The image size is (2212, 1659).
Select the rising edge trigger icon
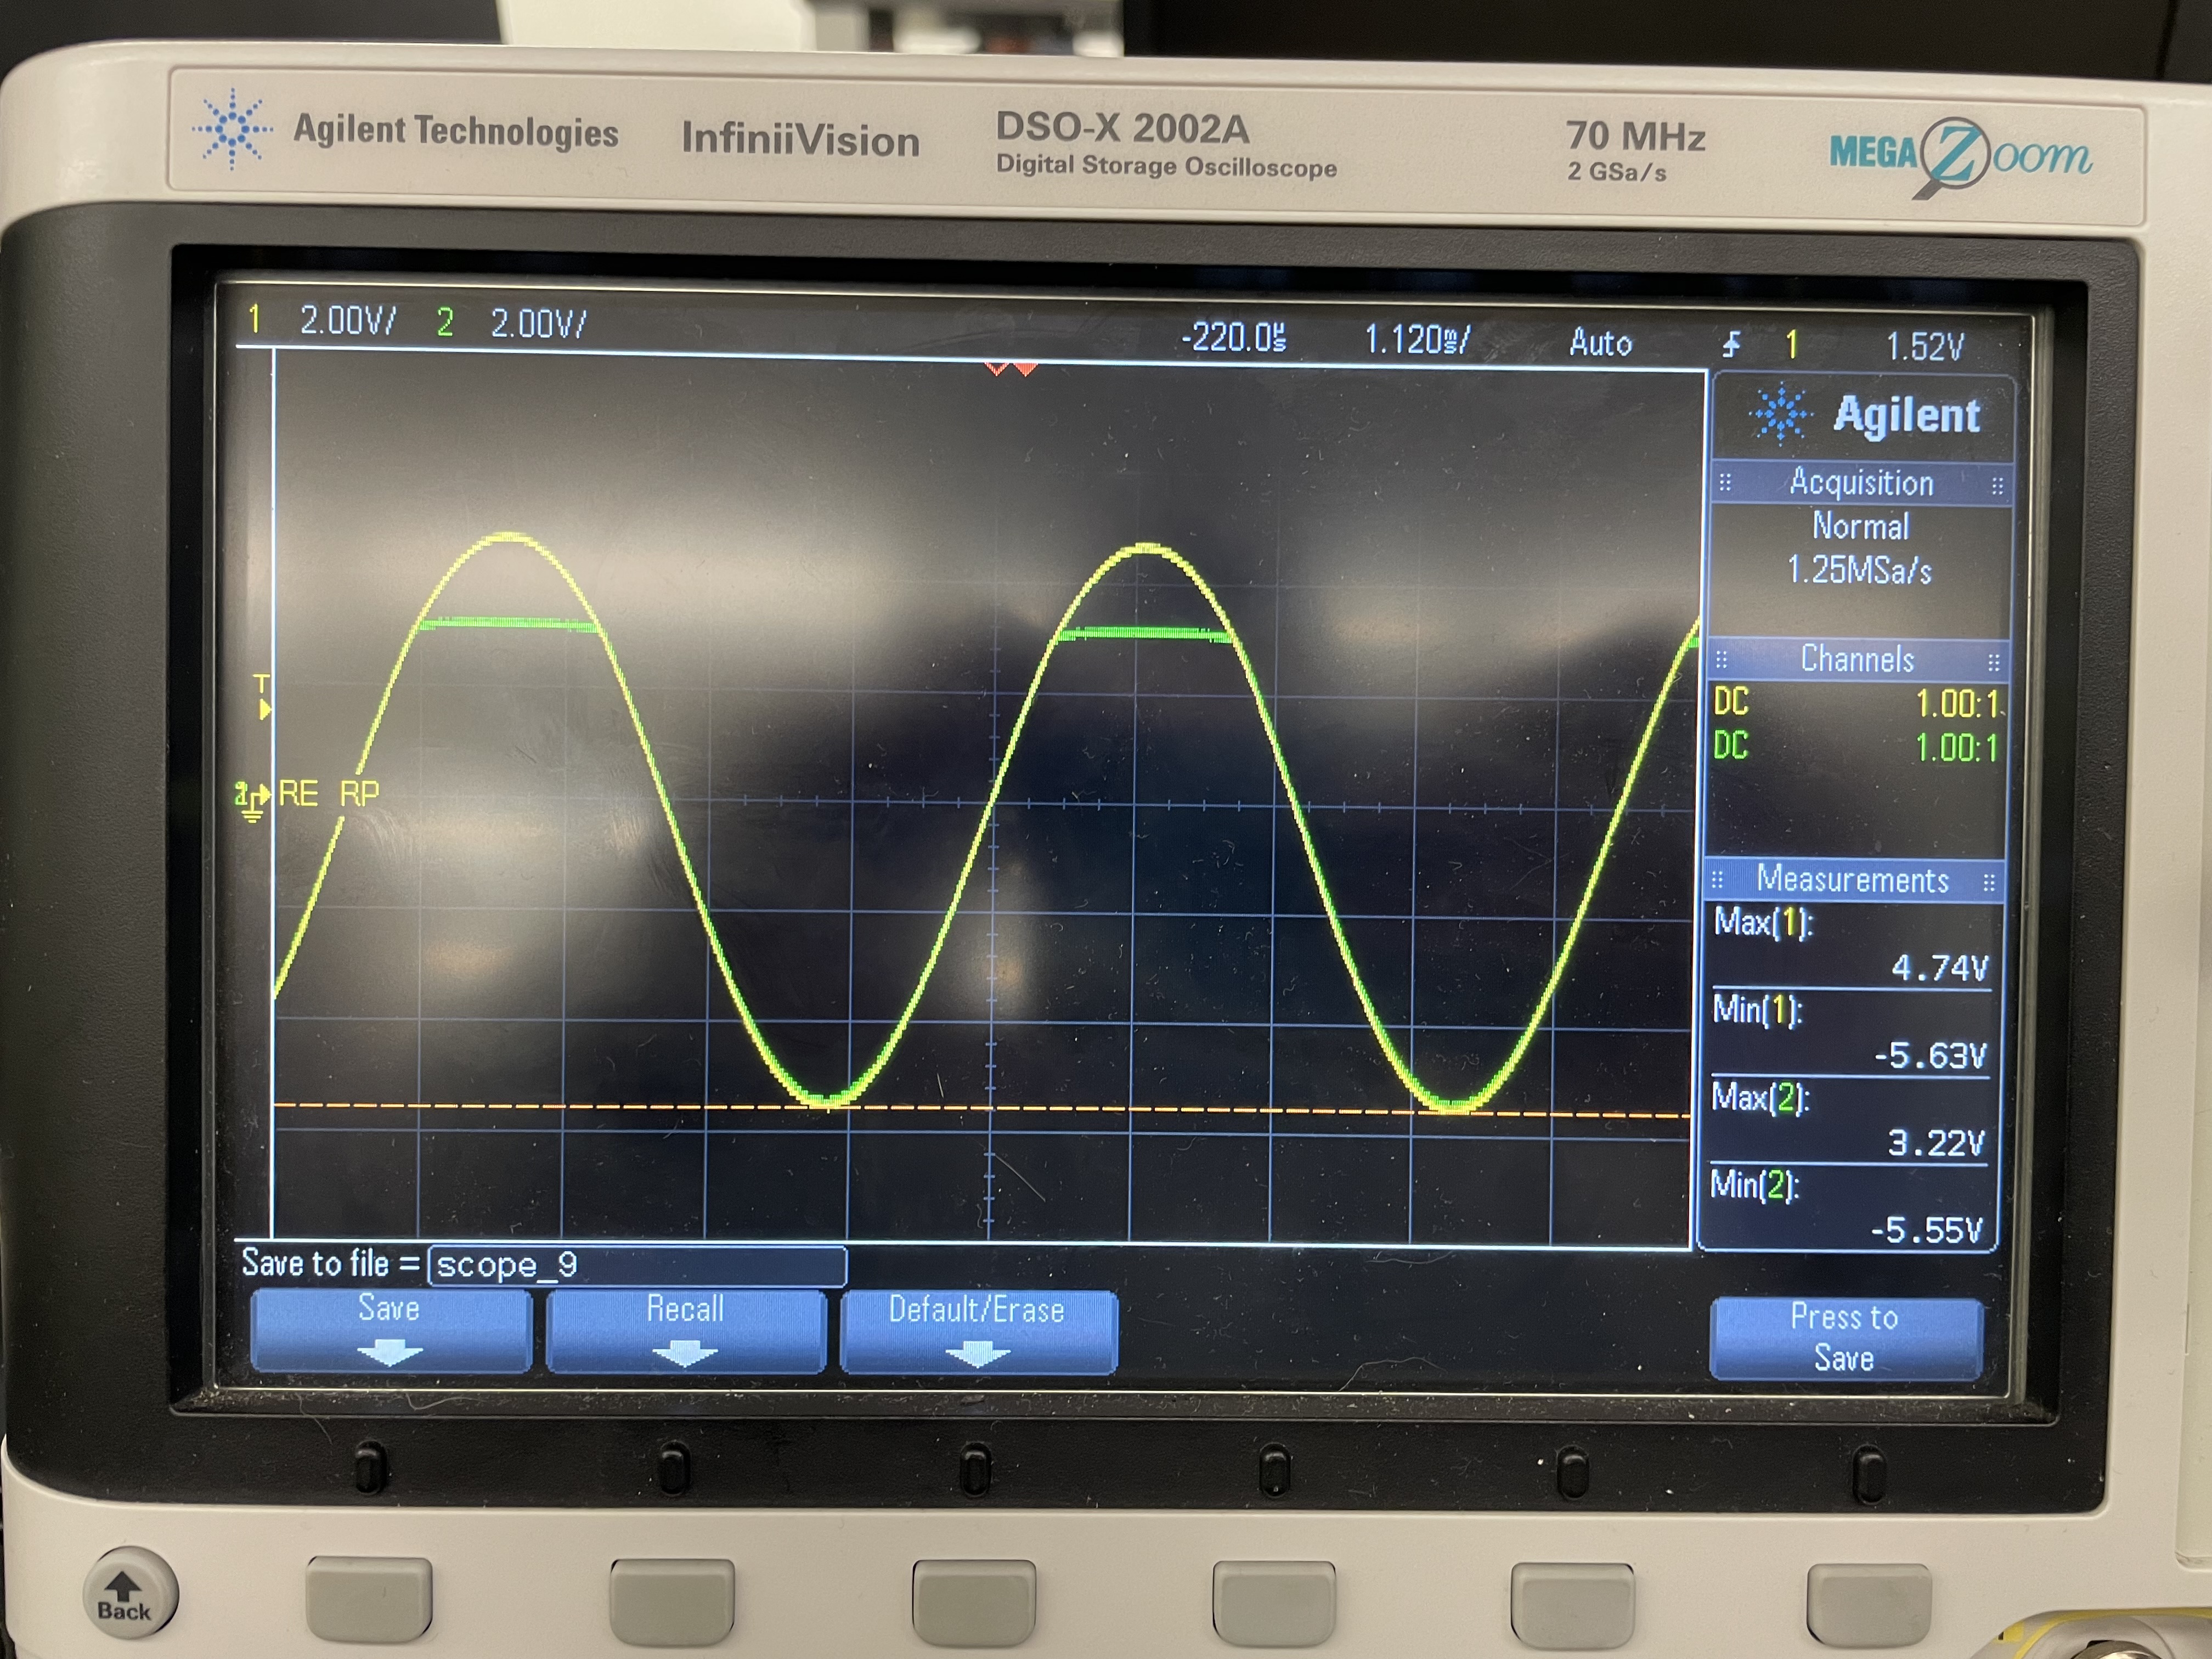1731,345
